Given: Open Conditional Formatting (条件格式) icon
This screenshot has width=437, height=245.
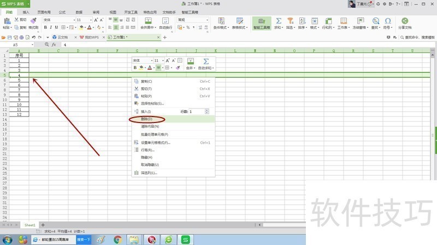Looking at the screenshot, I should pyautogui.click(x=221, y=21).
